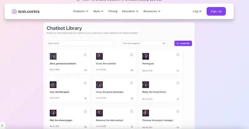Screen dimensions: 249x129
Task: Open the Work dropdown menu
Action: (98, 11)
